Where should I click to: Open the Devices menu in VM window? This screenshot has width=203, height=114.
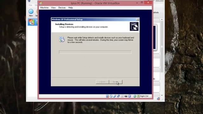[62, 8]
